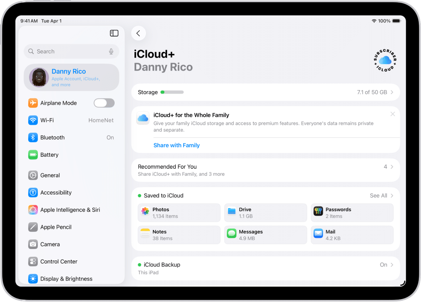421x303 pixels.
Task: Check Messages iCloud storage
Action: [x=265, y=234]
